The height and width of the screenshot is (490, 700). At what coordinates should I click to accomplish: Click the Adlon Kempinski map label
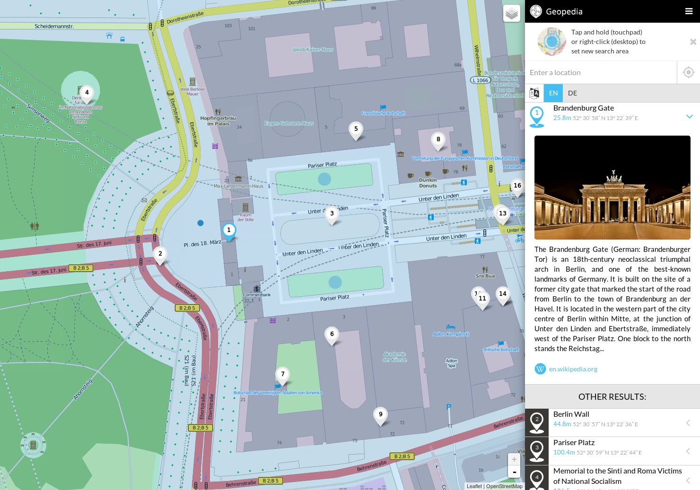(x=451, y=334)
